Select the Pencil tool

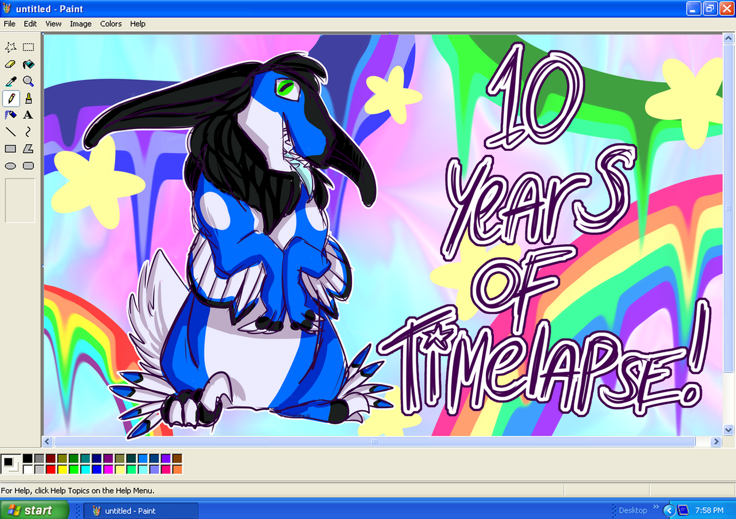(x=10, y=98)
